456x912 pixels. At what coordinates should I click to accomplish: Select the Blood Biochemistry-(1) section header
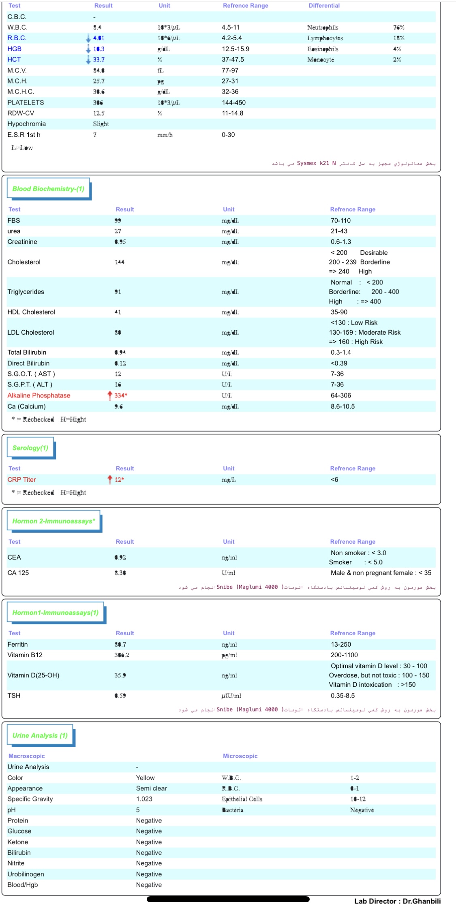click(48, 189)
